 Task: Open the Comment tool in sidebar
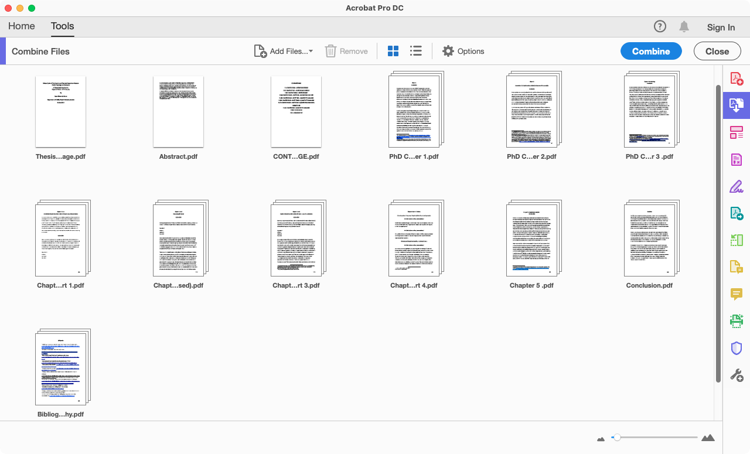737,294
